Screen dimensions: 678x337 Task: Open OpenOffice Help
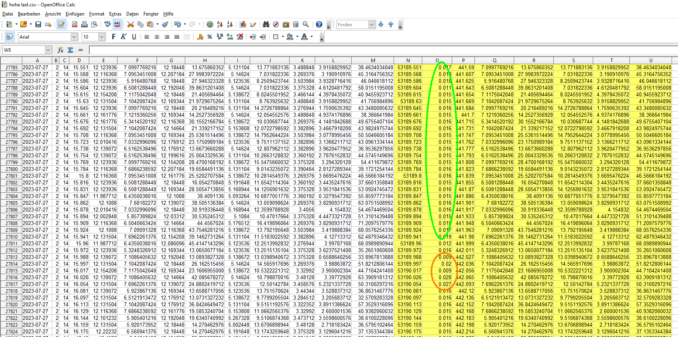tap(319, 24)
